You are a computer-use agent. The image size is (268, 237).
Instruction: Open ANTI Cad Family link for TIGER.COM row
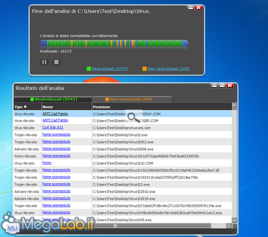tap(55, 120)
